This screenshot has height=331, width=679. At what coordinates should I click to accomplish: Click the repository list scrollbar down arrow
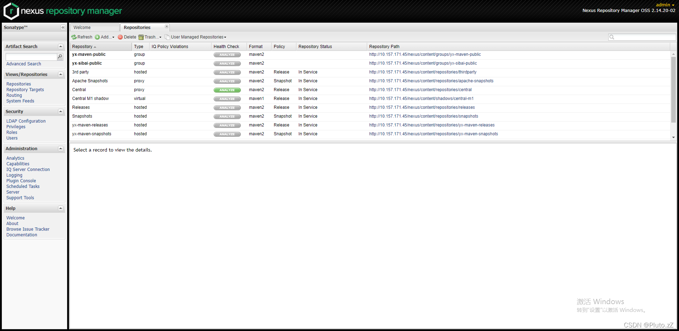tap(673, 137)
